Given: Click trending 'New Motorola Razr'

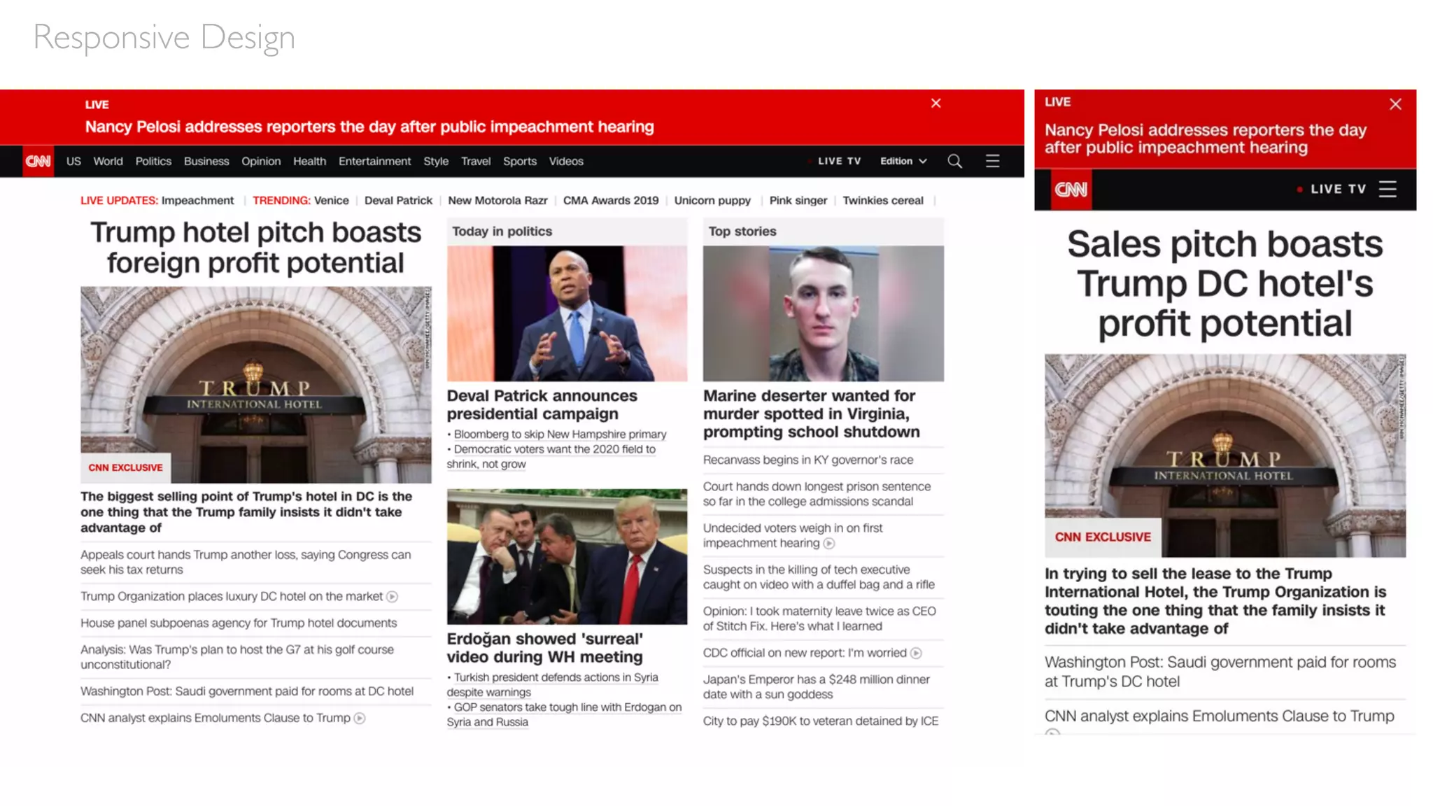Looking at the screenshot, I should [497, 201].
